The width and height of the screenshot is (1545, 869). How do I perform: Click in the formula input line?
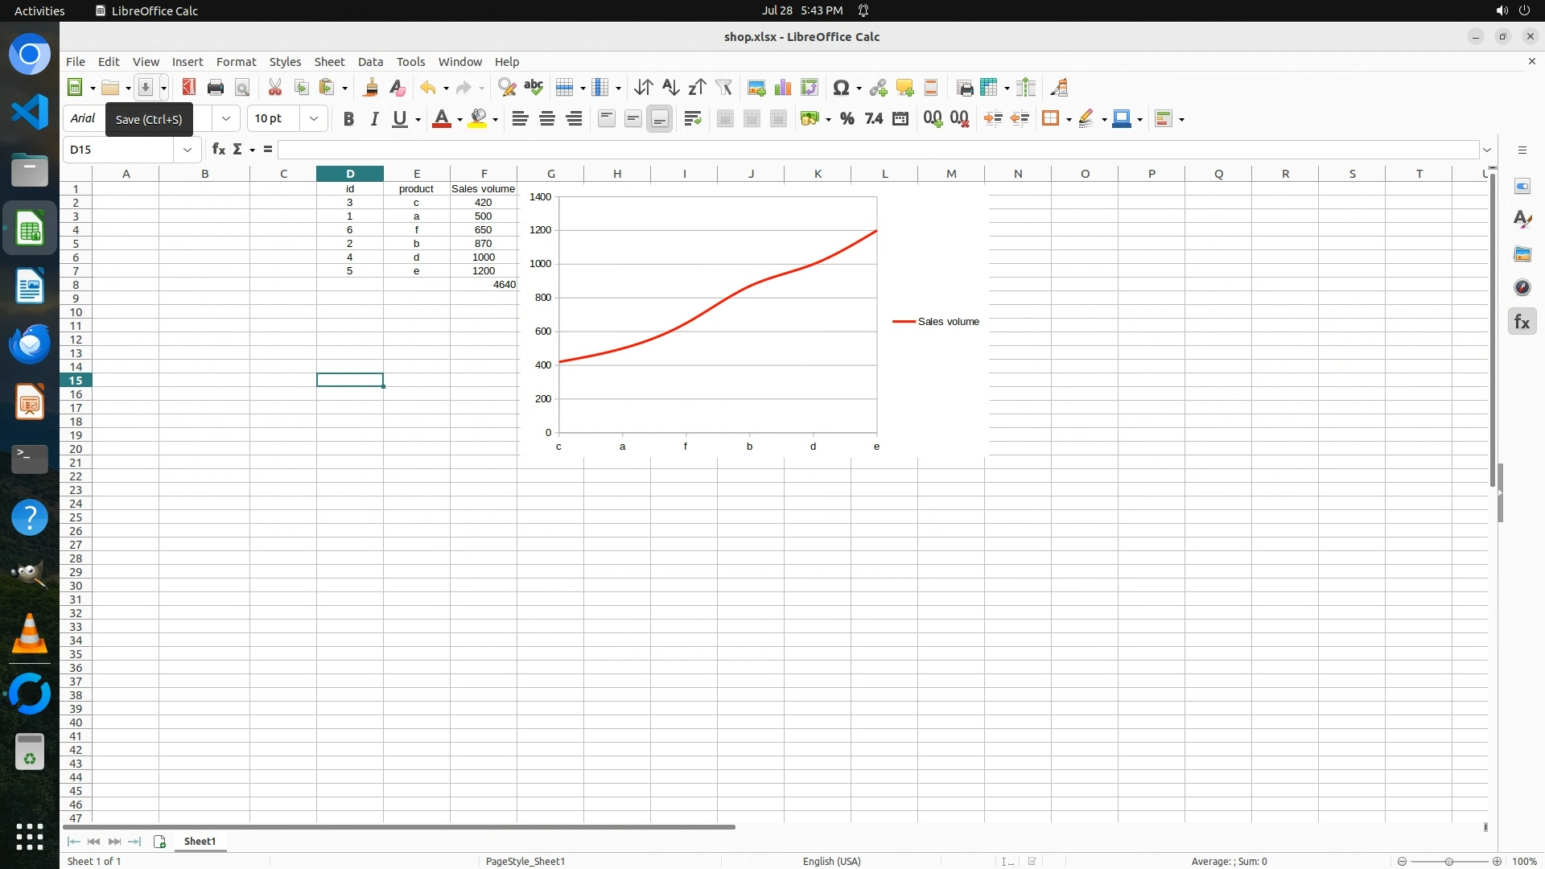point(877,150)
